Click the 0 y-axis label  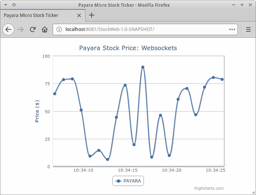(x=48, y=167)
